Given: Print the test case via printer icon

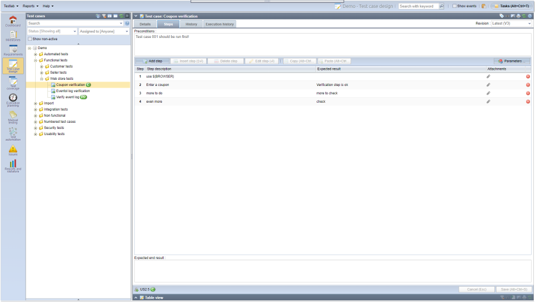Looking at the screenshot, I should click(x=519, y=16).
